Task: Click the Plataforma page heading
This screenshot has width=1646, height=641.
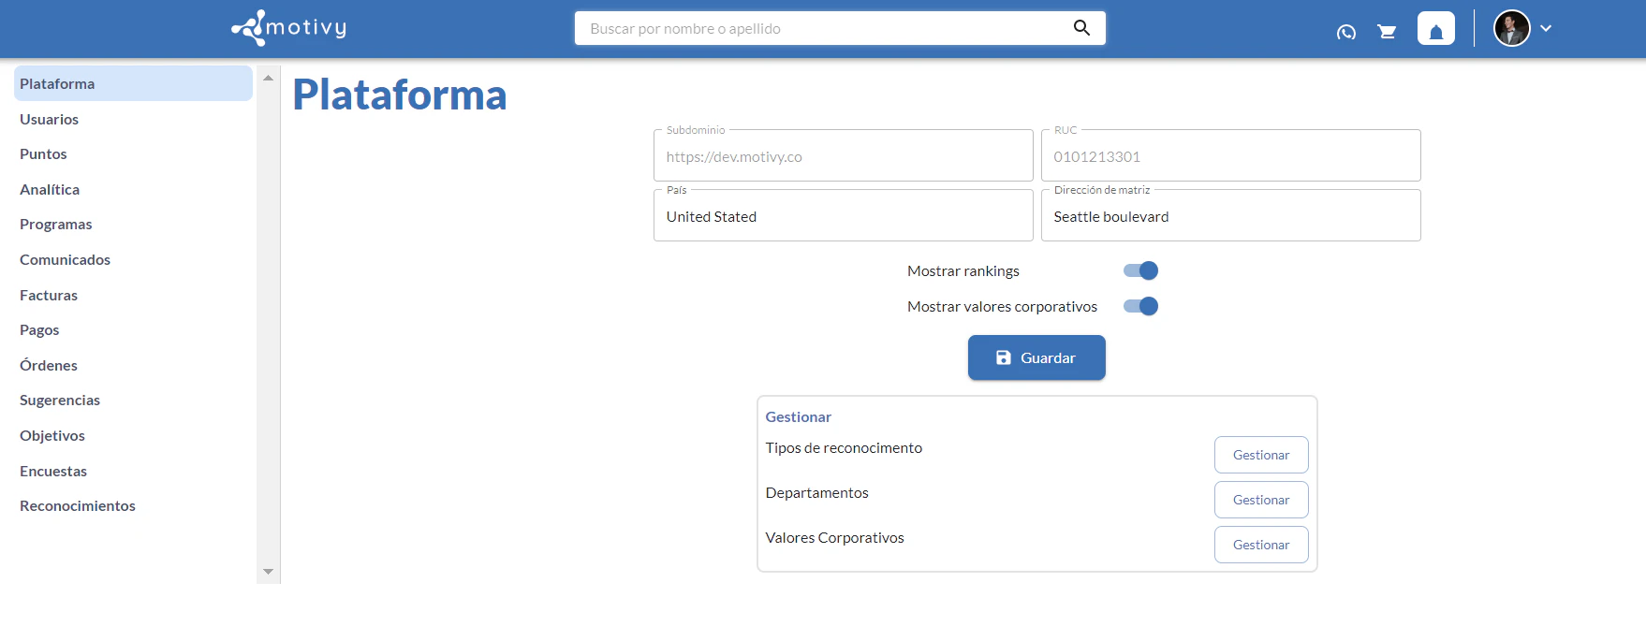Action: 400,95
